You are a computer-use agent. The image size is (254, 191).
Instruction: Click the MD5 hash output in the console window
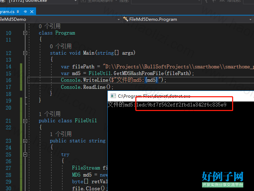181,105
